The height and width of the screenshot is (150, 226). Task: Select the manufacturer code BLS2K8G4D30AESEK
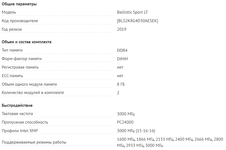pyautogui.click(x=137, y=21)
